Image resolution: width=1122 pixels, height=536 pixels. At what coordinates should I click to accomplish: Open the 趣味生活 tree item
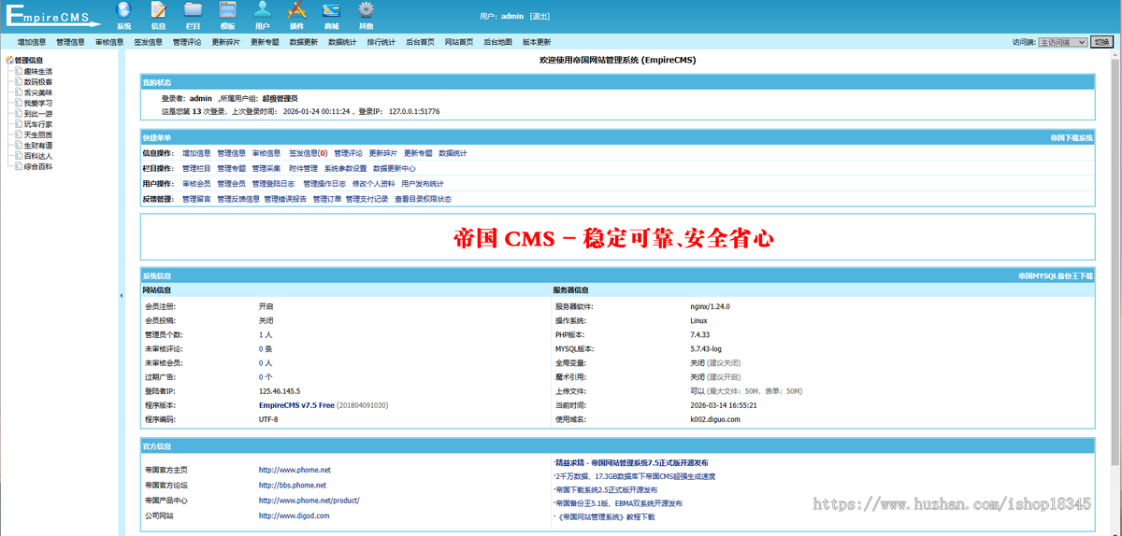click(x=38, y=71)
